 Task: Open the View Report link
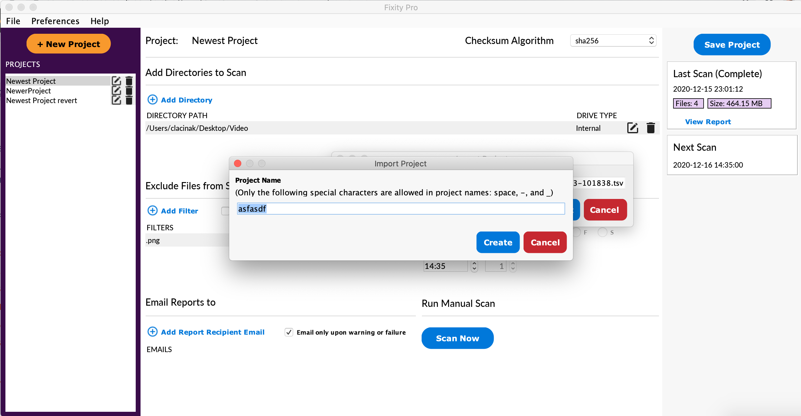(708, 121)
